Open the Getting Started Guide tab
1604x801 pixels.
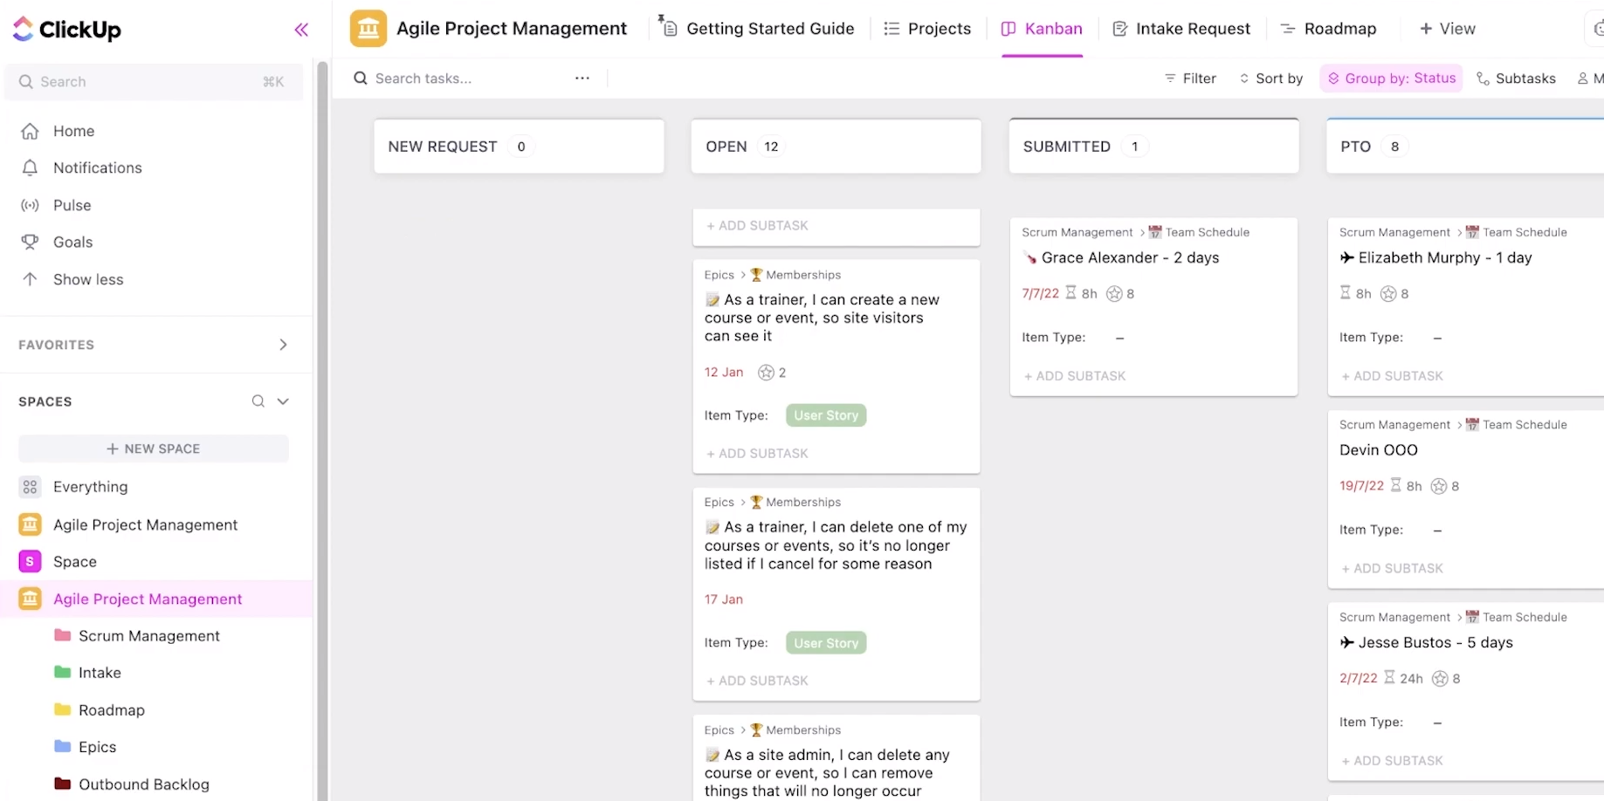(757, 29)
